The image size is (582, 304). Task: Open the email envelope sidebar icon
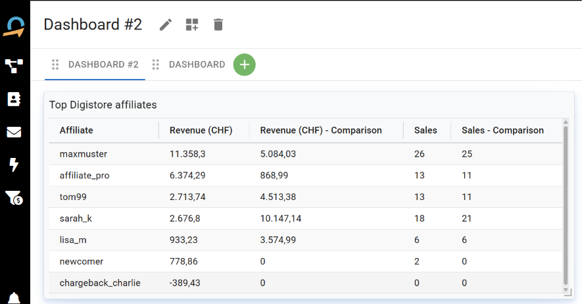14,132
